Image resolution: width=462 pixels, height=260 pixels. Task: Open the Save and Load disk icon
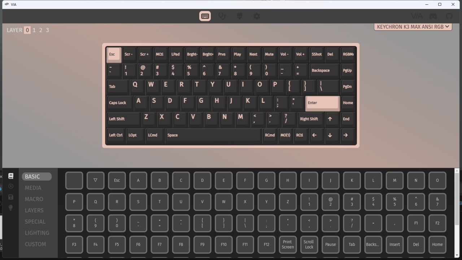click(11, 197)
